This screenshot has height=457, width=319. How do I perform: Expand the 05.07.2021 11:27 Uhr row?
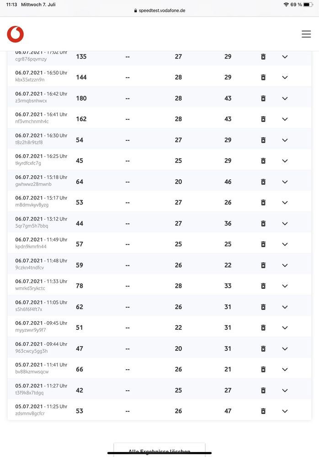285,390
